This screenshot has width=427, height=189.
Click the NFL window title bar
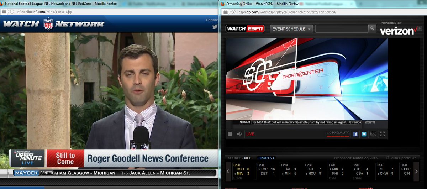tap(109, 4)
